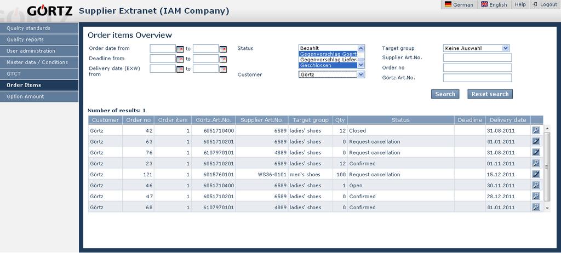
Task: View details of order no 23
Action: coord(536,163)
